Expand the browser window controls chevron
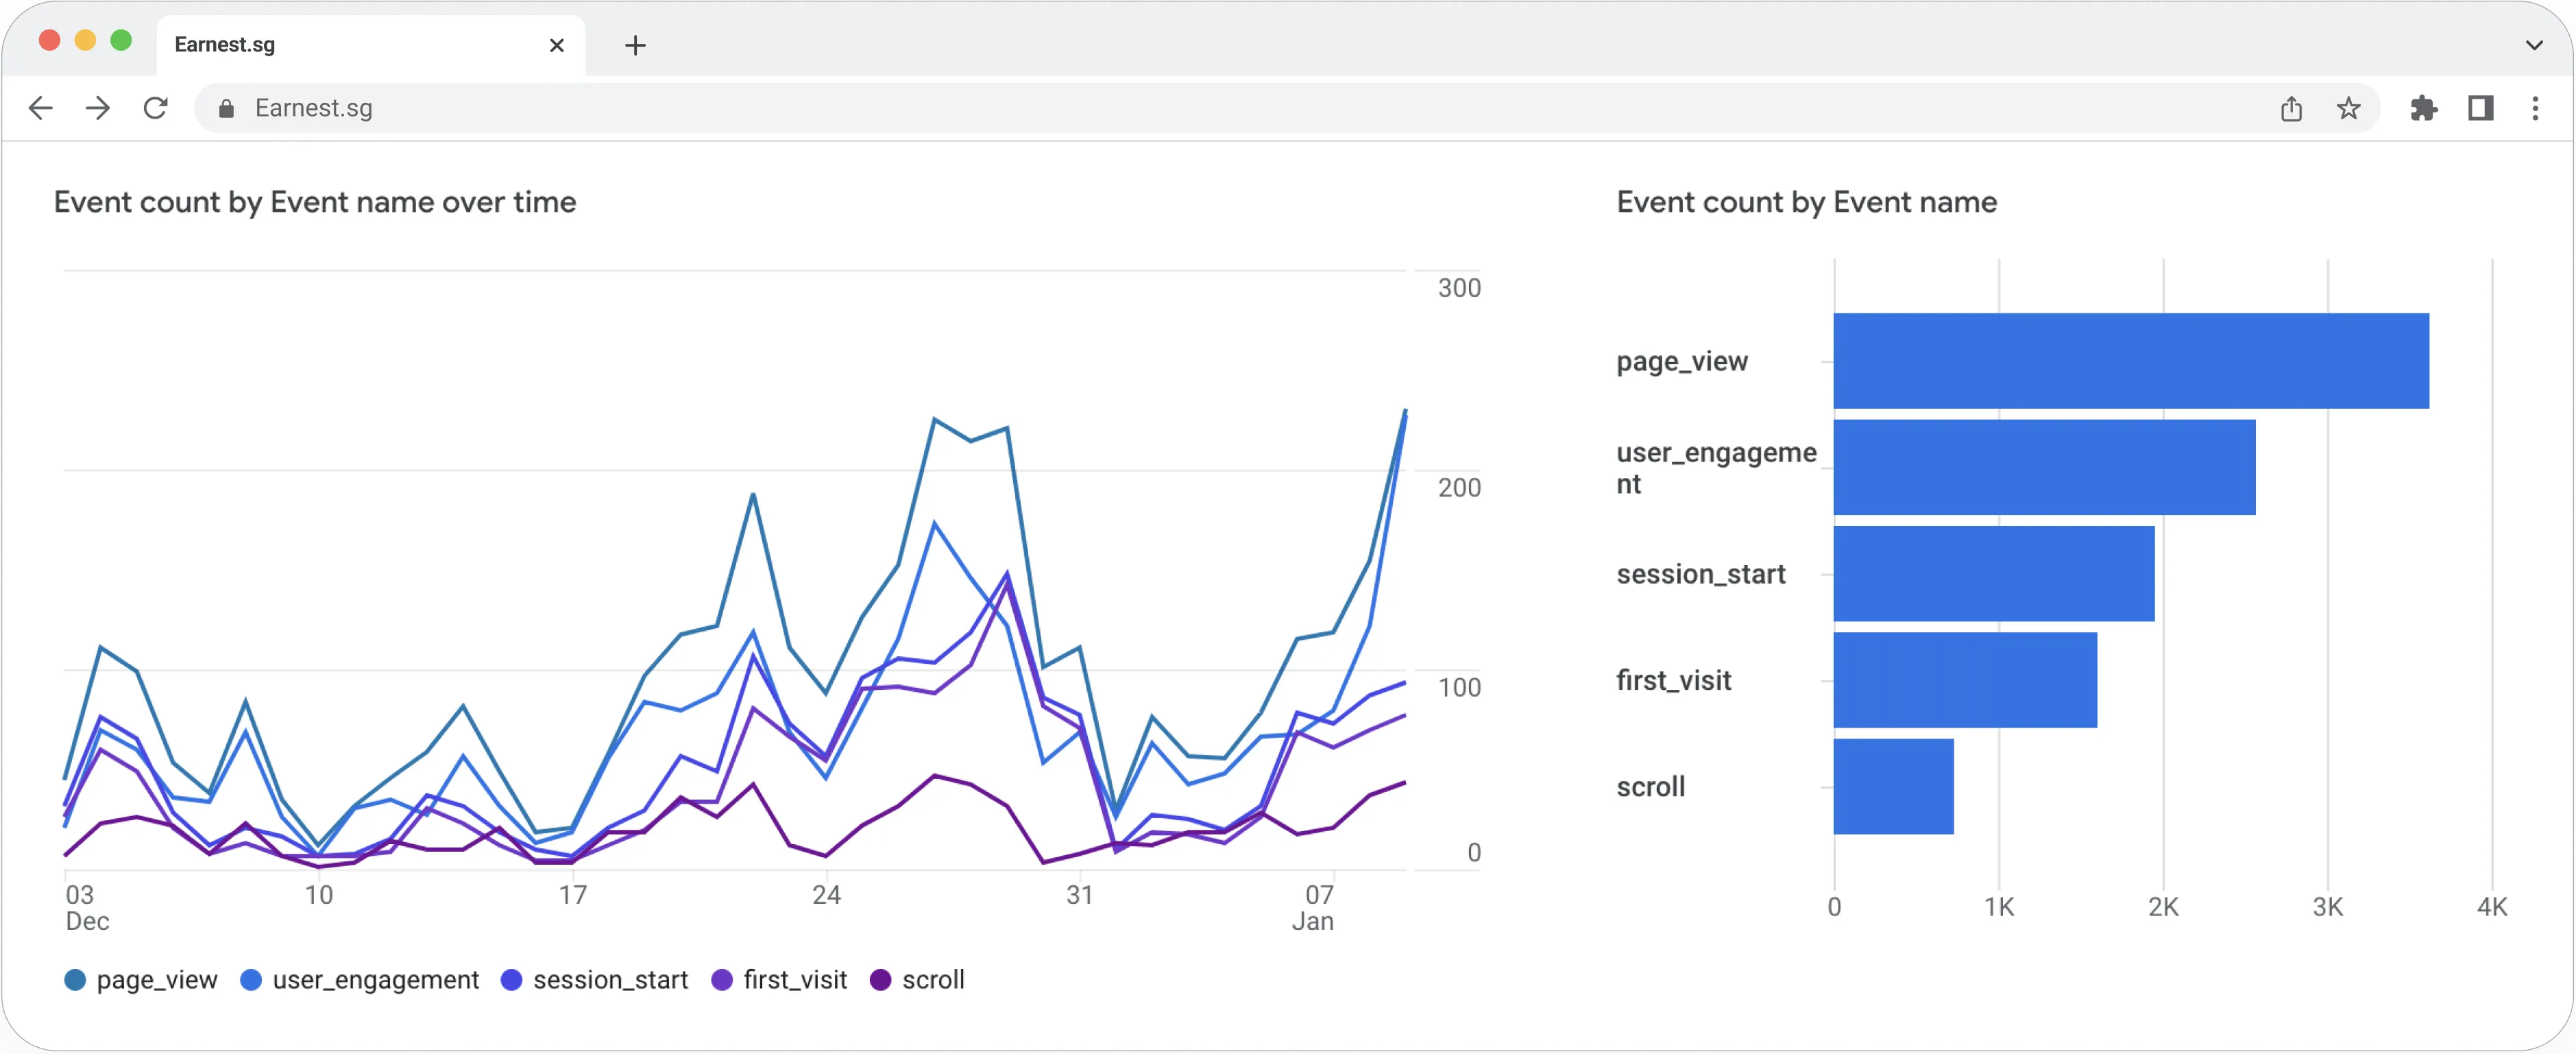The height and width of the screenshot is (1054, 2576). [2534, 45]
